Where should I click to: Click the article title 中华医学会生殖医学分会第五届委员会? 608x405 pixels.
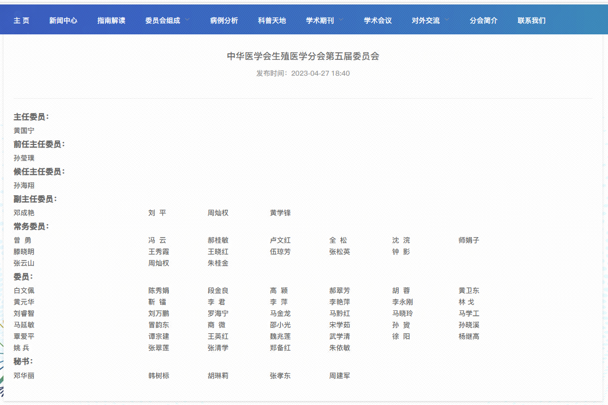(x=303, y=56)
